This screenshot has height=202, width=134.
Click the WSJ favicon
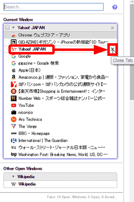click(13, 148)
